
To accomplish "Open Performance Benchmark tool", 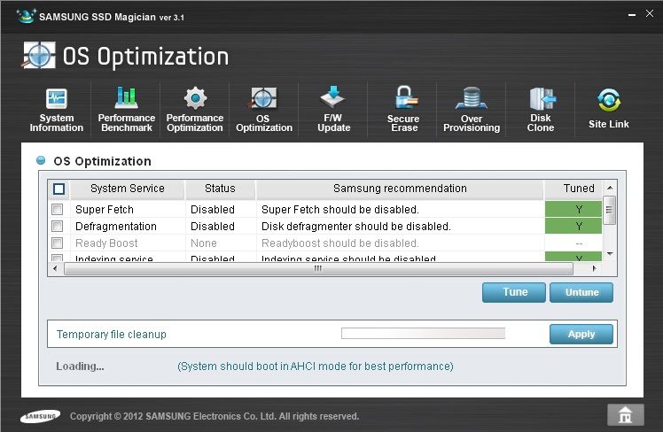I will click(127, 110).
